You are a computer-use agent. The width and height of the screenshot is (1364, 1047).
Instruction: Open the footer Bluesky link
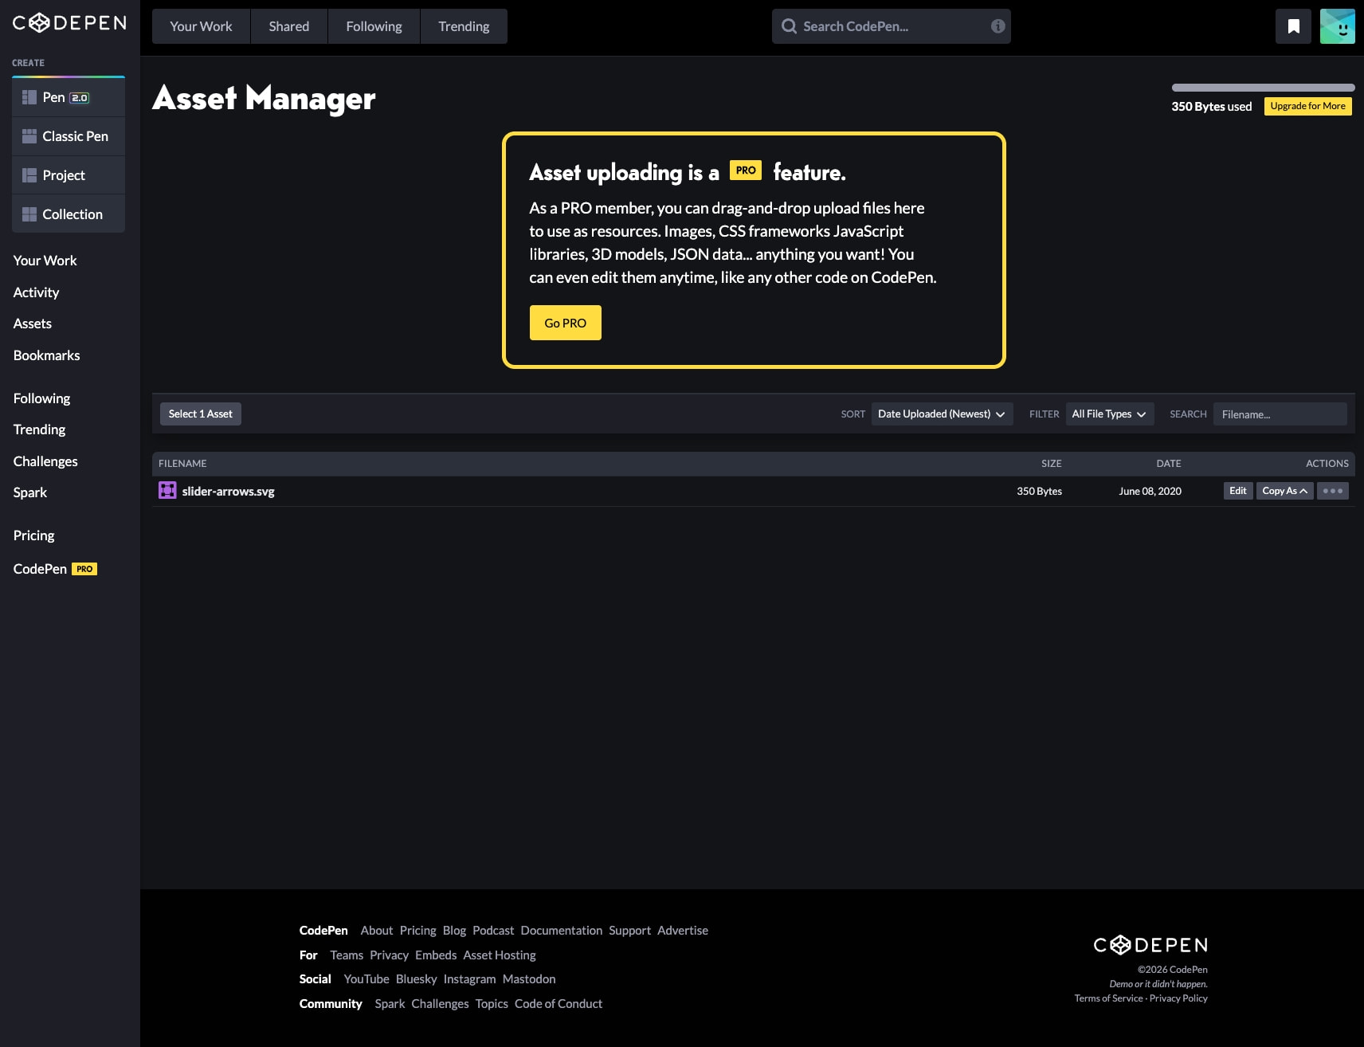(417, 979)
